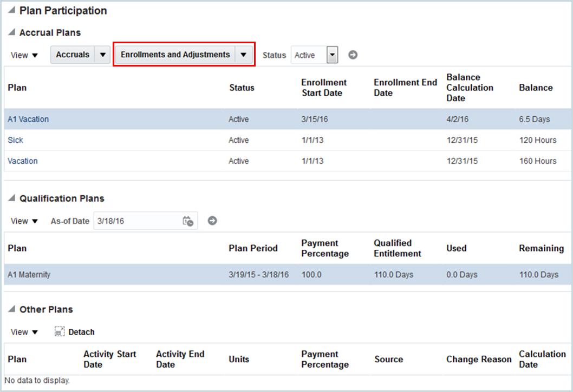Open the Accruals dropdown menu
This screenshot has width=573, height=392.
102,54
